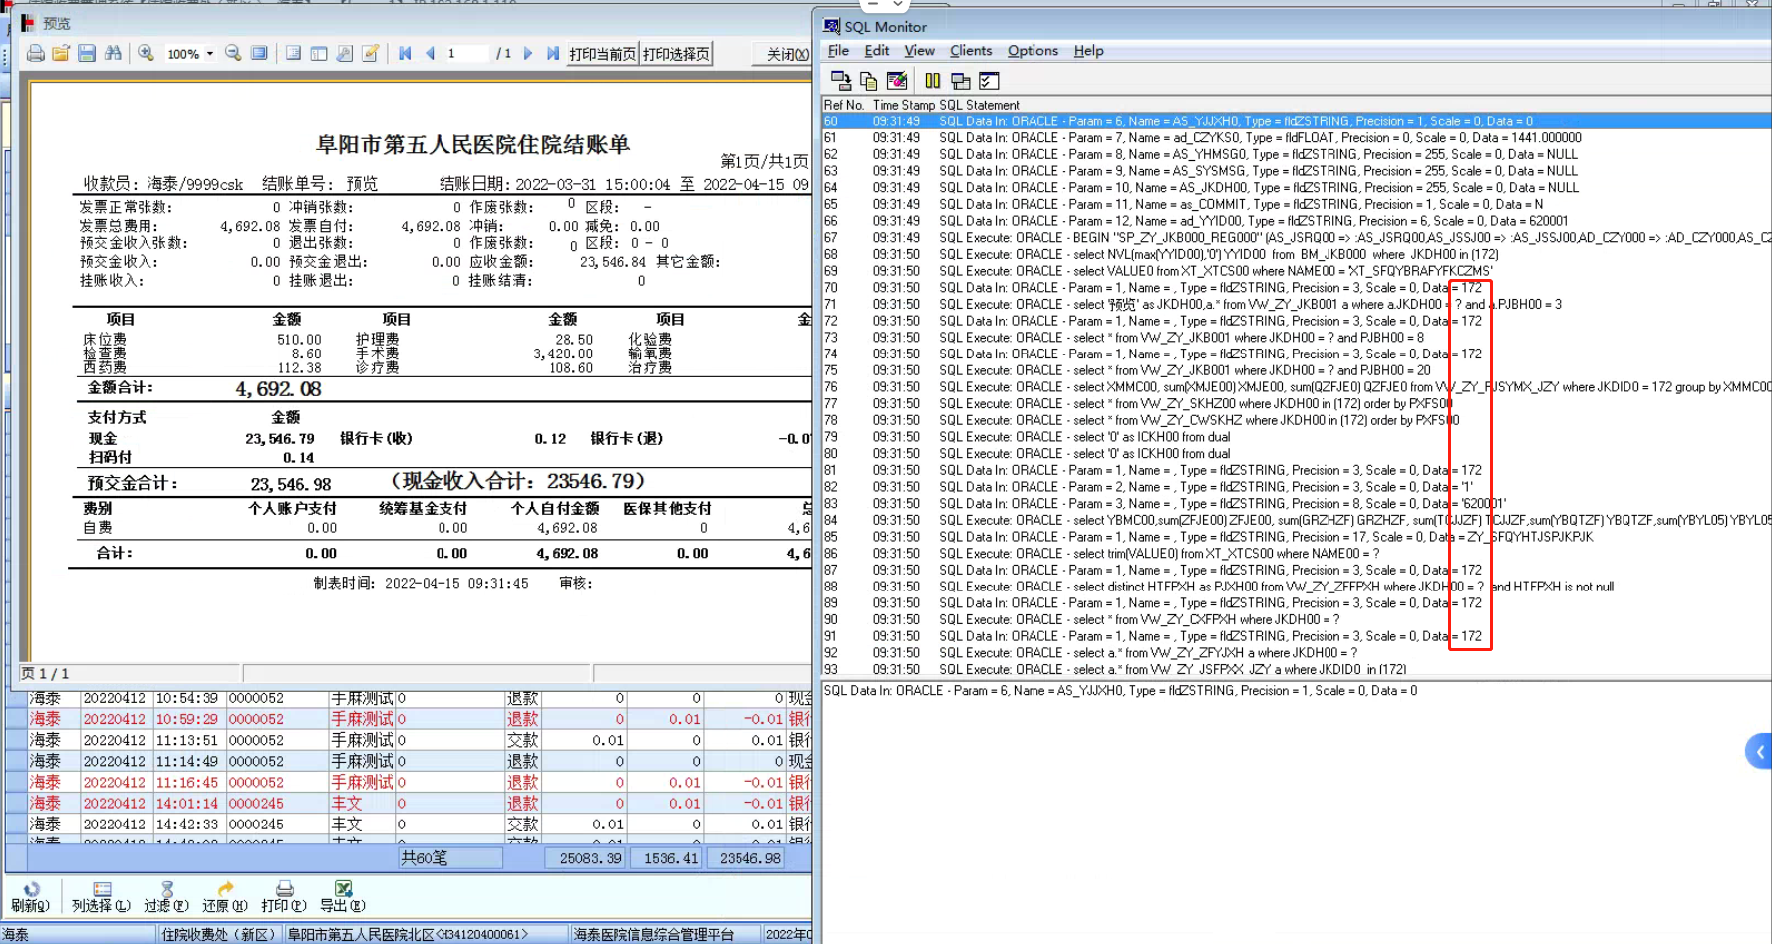Select the red grid row timed 14:01:14
The width and height of the screenshot is (1772, 944).
tap(409, 803)
